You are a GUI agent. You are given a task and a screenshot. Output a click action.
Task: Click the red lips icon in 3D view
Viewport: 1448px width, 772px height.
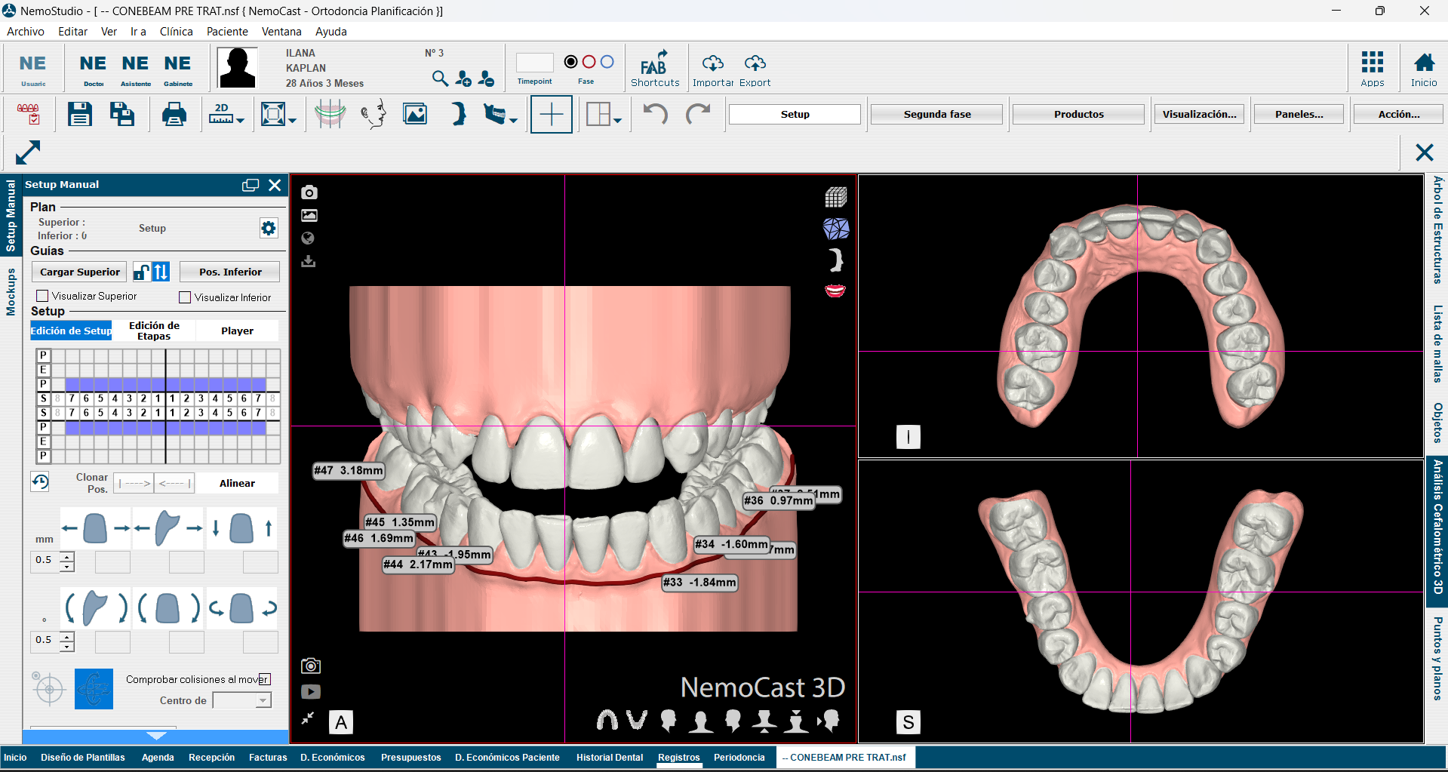tap(835, 291)
